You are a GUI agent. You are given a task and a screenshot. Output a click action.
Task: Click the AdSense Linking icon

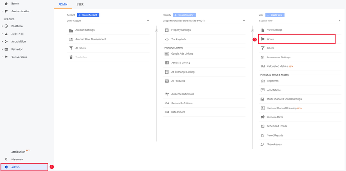click(x=167, y=63)
